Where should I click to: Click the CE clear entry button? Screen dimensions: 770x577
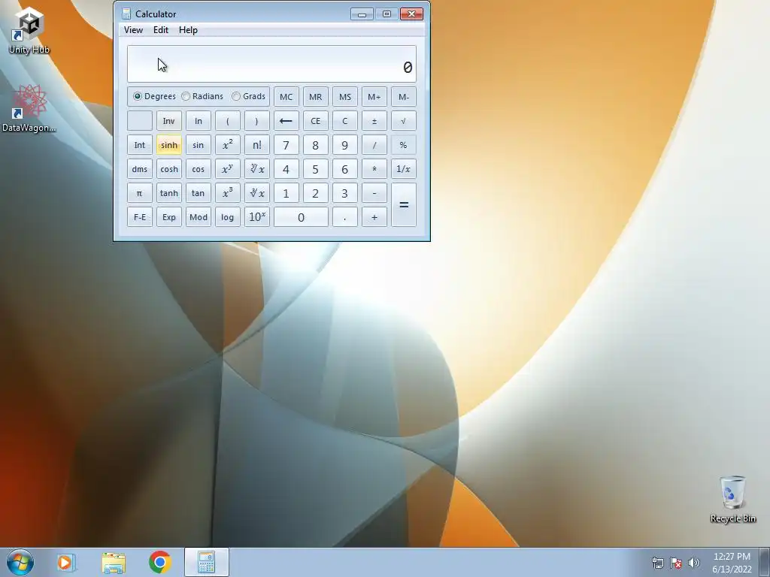point(315,121)
